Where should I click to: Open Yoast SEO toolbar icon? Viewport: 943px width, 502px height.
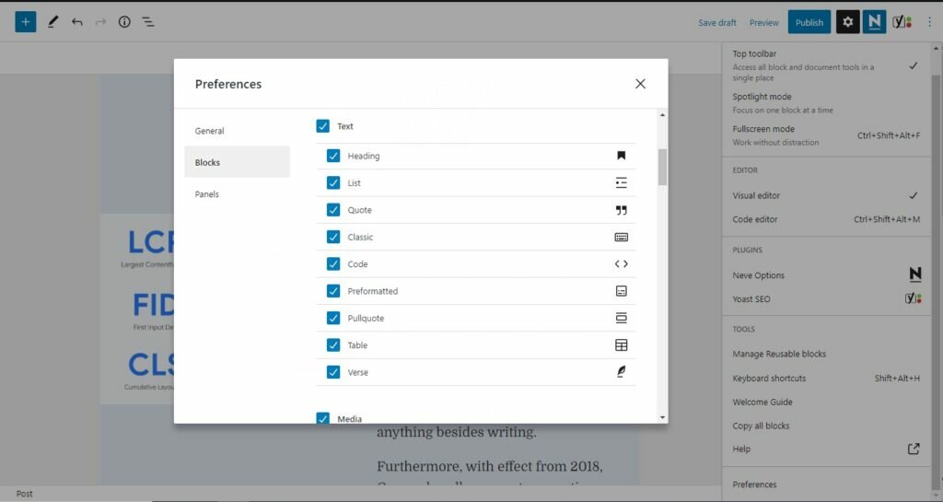coord(902,22)
